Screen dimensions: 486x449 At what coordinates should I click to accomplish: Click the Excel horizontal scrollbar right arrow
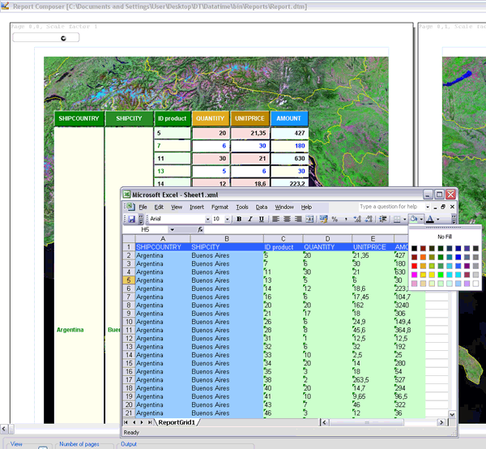441,422
